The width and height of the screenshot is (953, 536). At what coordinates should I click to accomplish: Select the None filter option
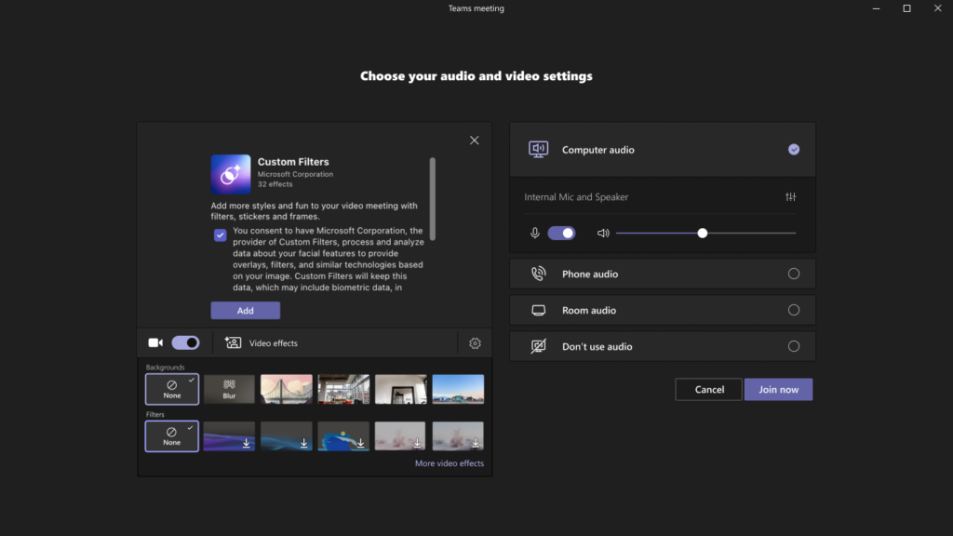(x=172, y=436)
